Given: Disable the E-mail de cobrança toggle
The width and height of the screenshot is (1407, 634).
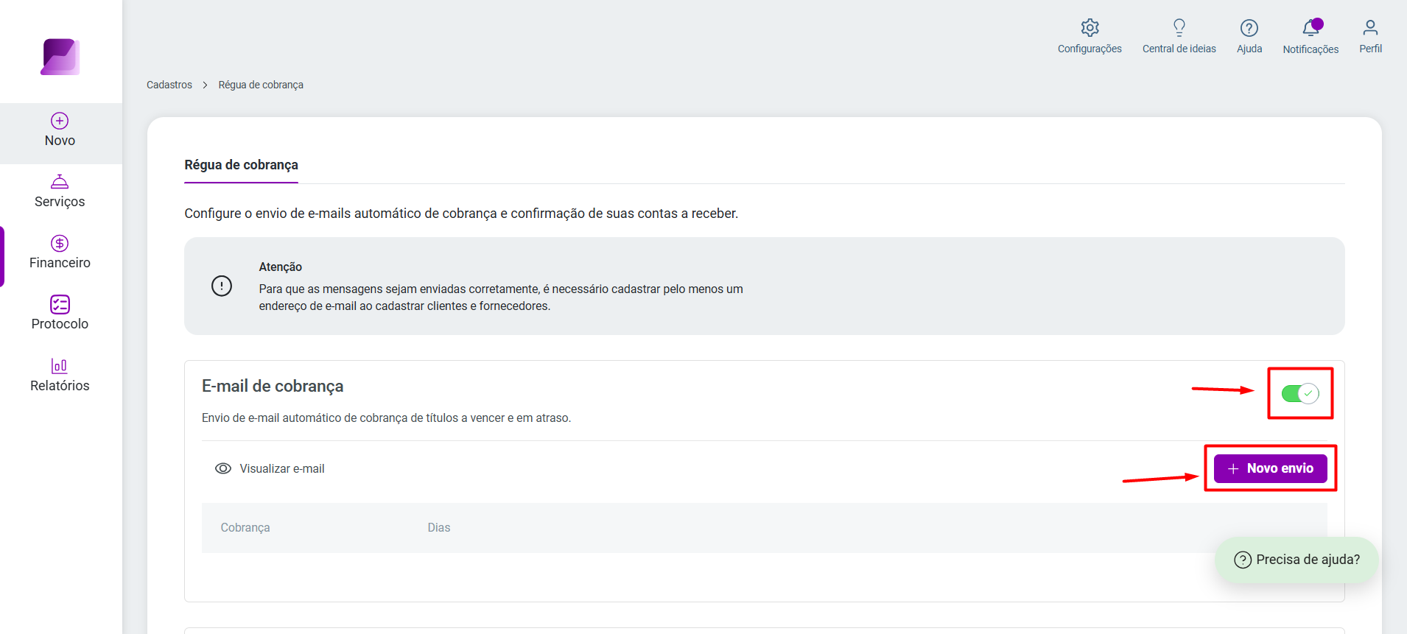Looking at the screenshot, I should point(1300,393).
